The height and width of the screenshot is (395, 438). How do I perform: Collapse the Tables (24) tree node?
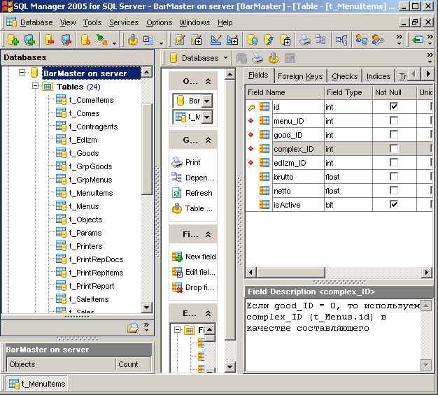[35, 85]
